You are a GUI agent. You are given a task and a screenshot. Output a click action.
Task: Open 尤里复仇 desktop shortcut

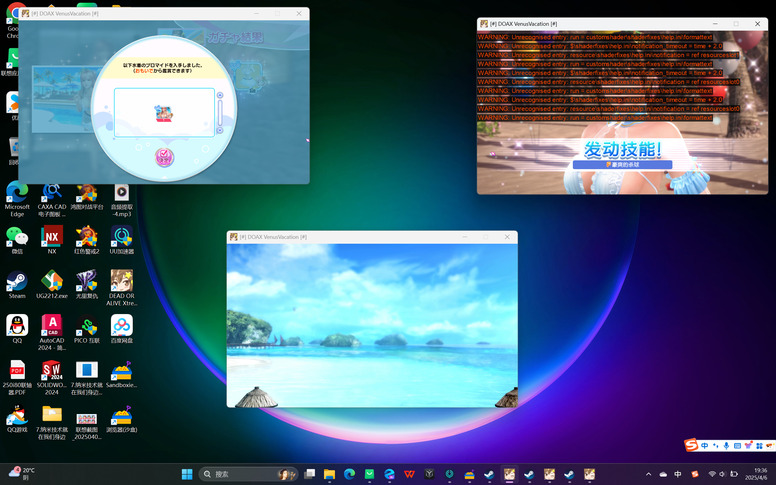tap(87, 285)
